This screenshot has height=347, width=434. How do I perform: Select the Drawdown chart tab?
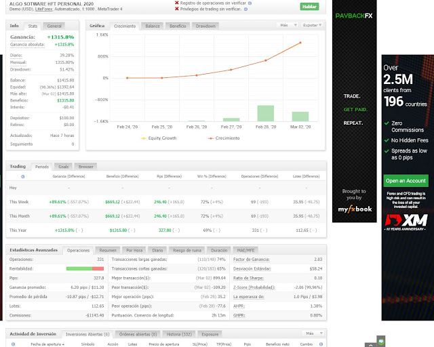point(205,26)
